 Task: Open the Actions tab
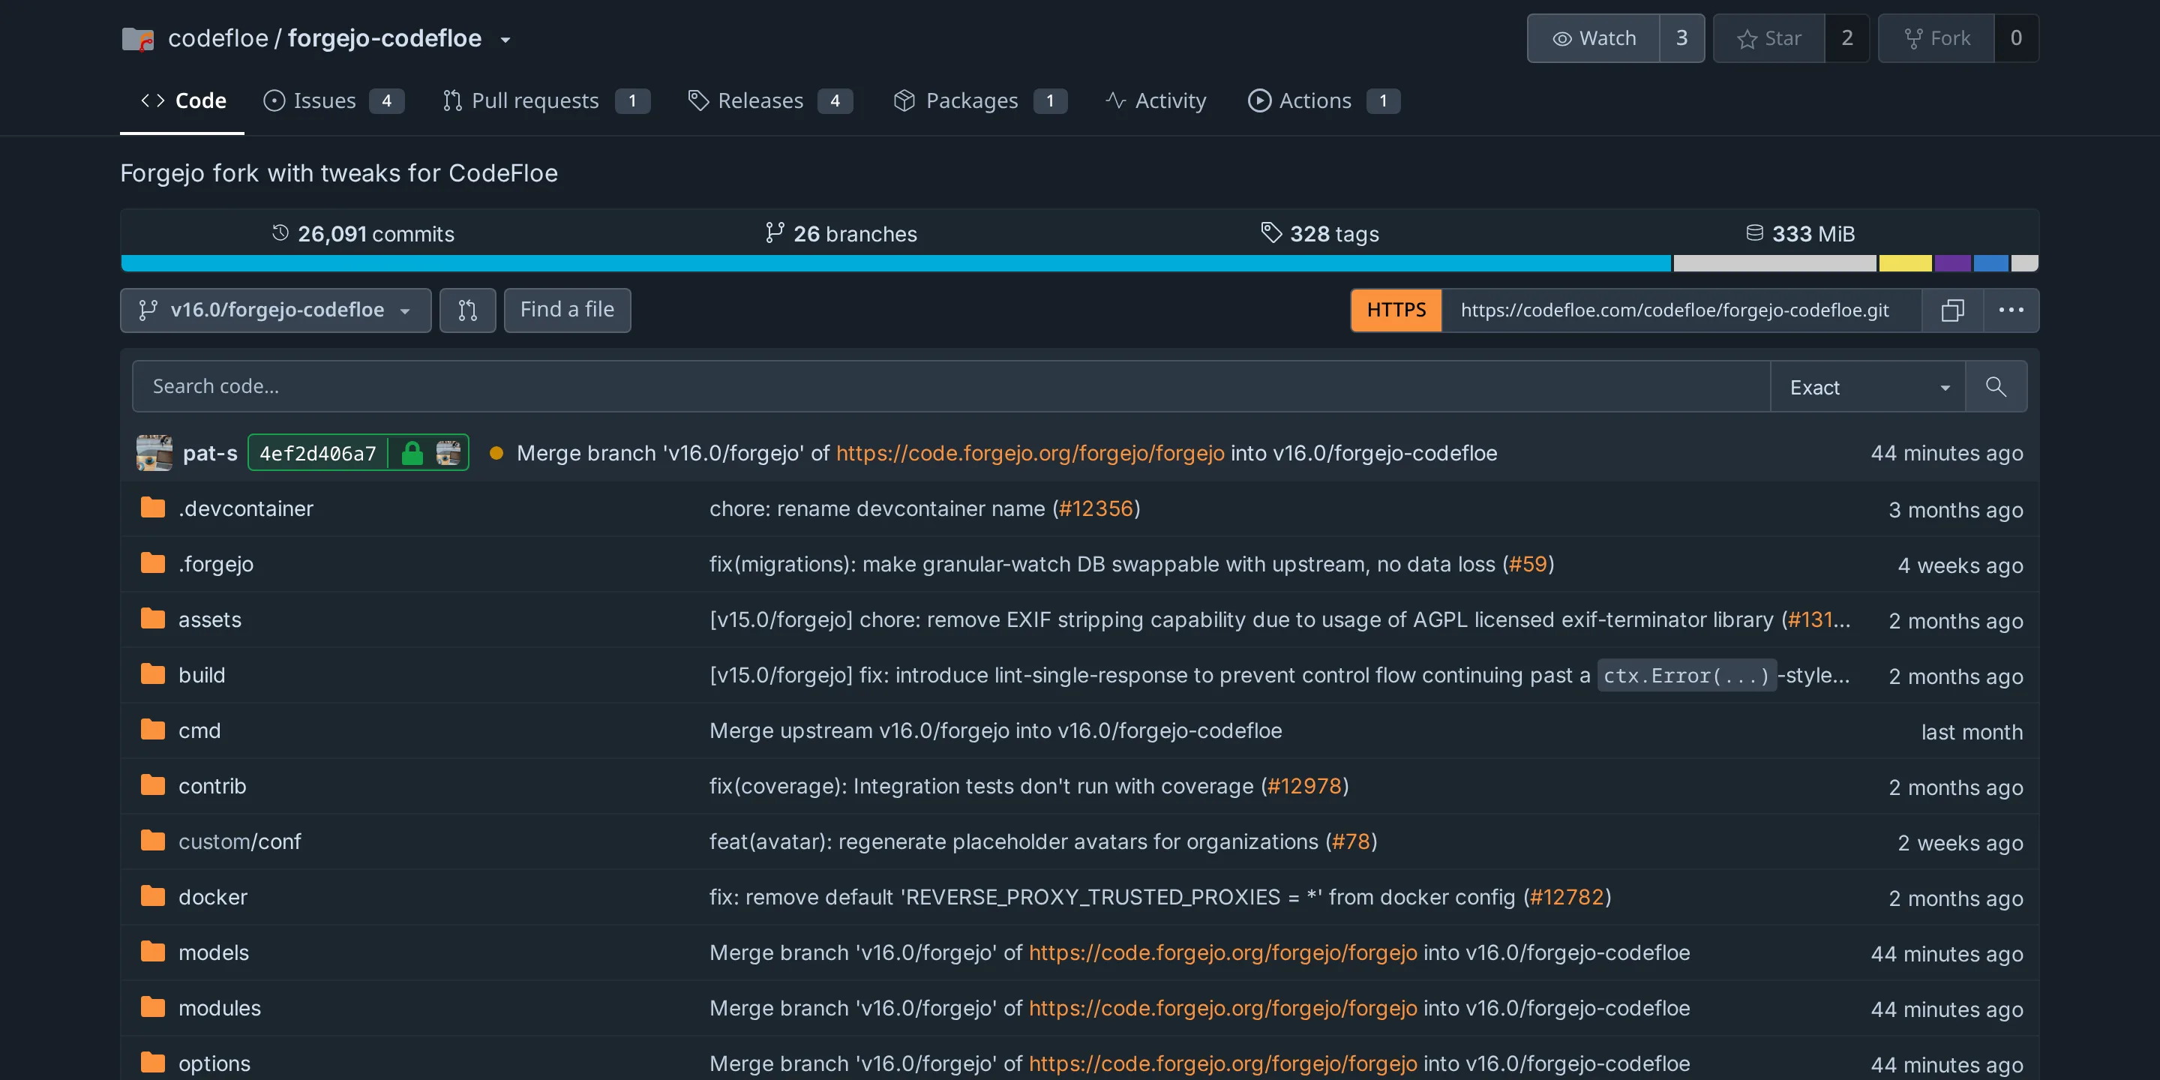(x=1323, y=100)
